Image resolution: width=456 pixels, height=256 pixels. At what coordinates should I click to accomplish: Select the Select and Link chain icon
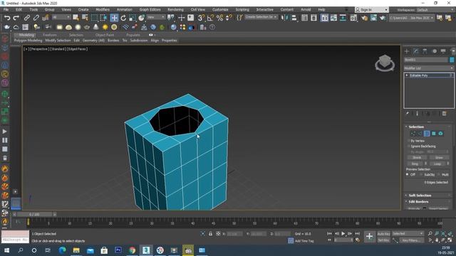point(27,18)
